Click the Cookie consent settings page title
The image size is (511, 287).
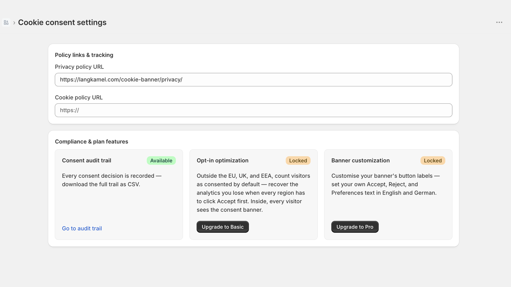pos(62,22)
